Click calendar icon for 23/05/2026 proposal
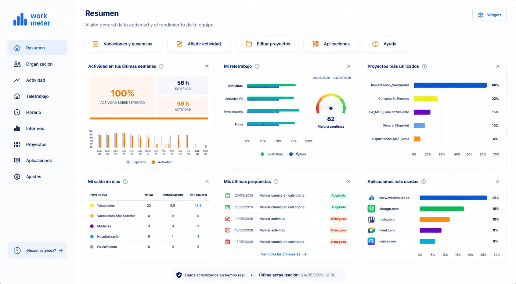The image size is (516, 284). tap(227, 195)
